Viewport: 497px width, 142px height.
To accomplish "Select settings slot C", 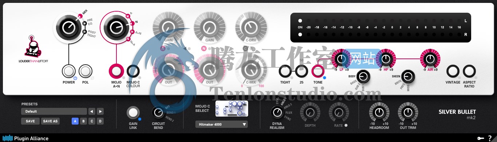I will point(92,121).
